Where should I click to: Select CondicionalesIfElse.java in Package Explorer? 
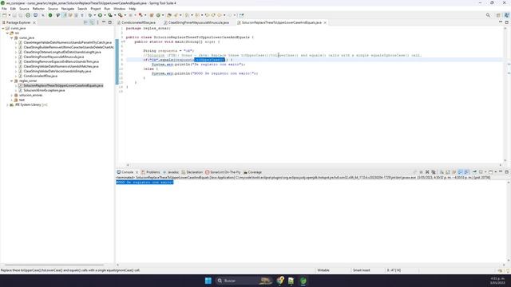pyautogui.click(x=41, y=76)
